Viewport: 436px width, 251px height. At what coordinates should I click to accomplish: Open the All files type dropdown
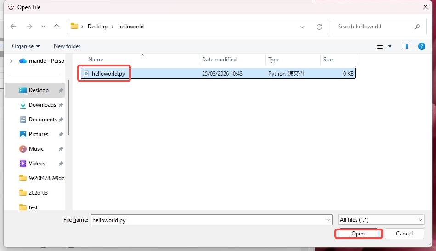381,220
